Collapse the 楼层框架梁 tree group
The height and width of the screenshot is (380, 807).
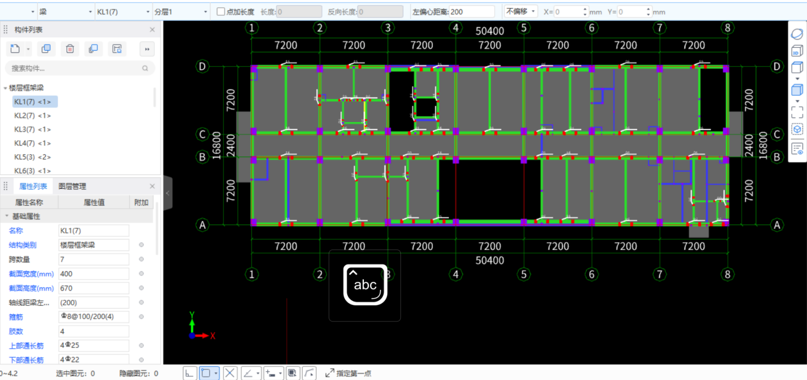[x=6, y=88]
